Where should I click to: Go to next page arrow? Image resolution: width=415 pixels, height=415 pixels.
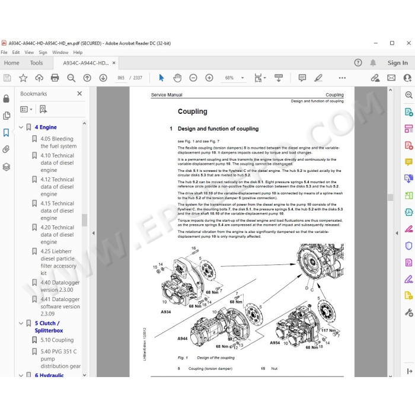click(x=103, y=78)
